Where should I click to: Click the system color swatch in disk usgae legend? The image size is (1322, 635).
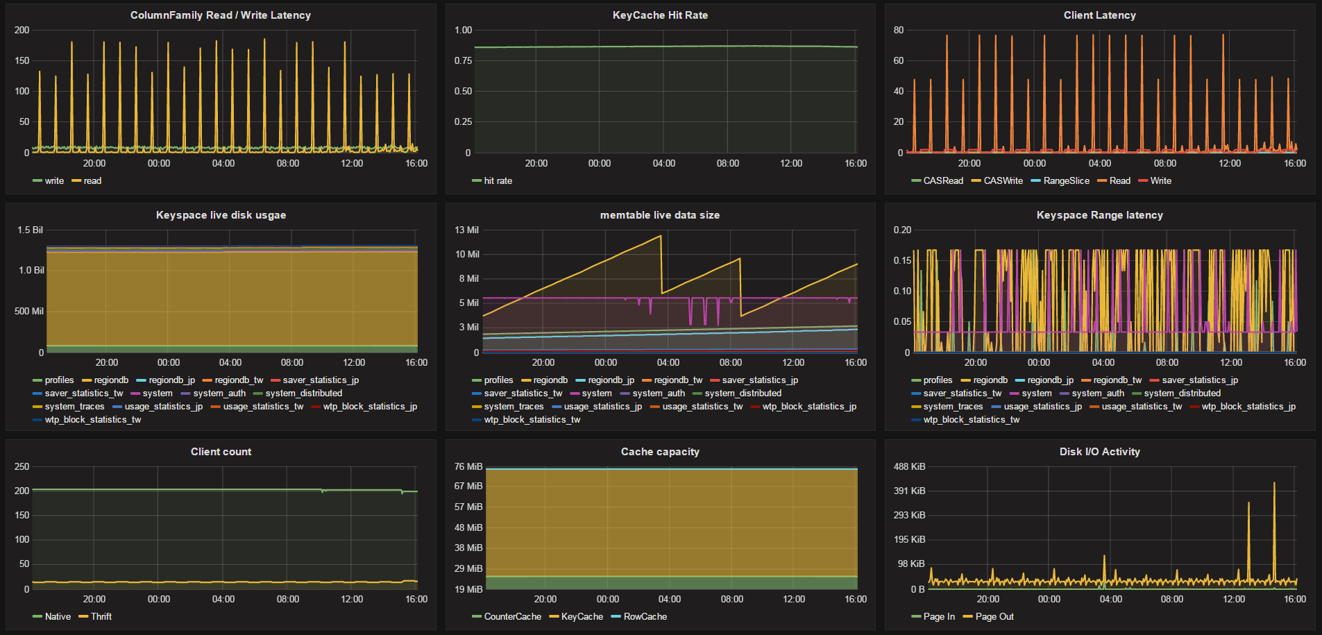point(135,393)
